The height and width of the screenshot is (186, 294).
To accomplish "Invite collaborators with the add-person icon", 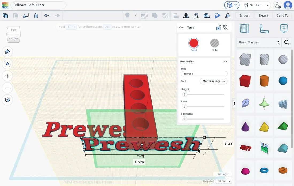I will tap(277, 5).
